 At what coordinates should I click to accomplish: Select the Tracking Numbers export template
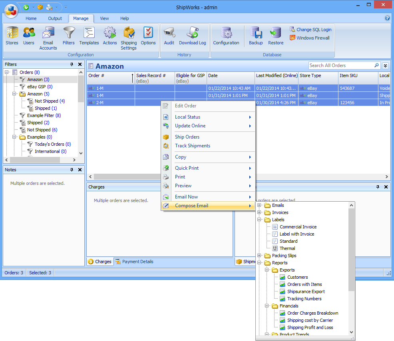(x=304, y=299)
